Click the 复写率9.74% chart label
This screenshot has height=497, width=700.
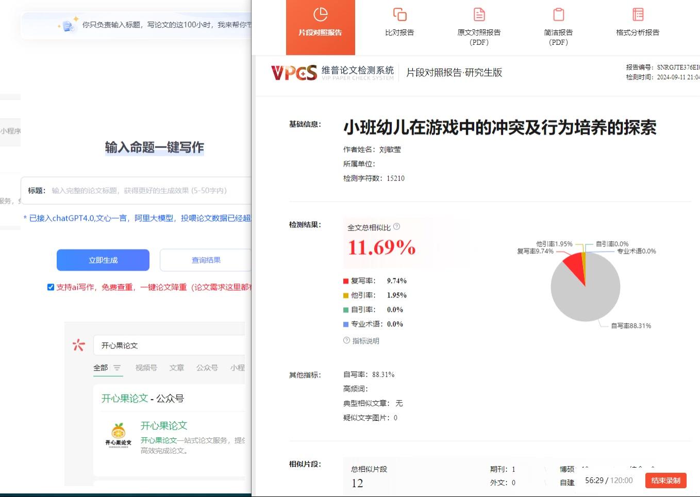[x=535, y=251]
